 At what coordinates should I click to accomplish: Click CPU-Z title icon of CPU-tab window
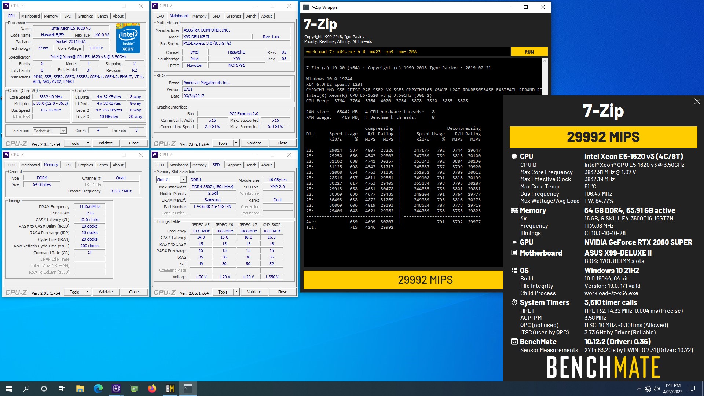[x=6, y=6]
